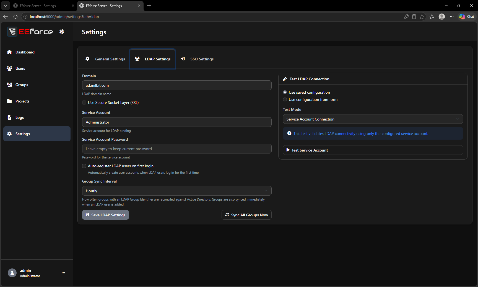Viewport: 478px width, 287px height.
Task: Open Projects from the sidebar menu
Action: coord(37,101)
